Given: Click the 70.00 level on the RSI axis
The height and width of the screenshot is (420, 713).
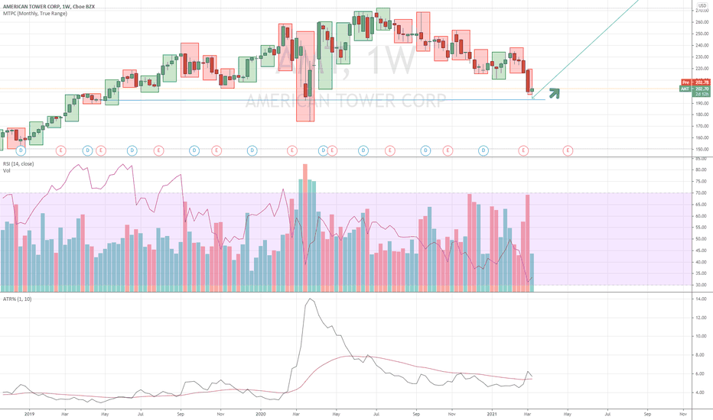Looking at the screenshot, I should 701,193.
